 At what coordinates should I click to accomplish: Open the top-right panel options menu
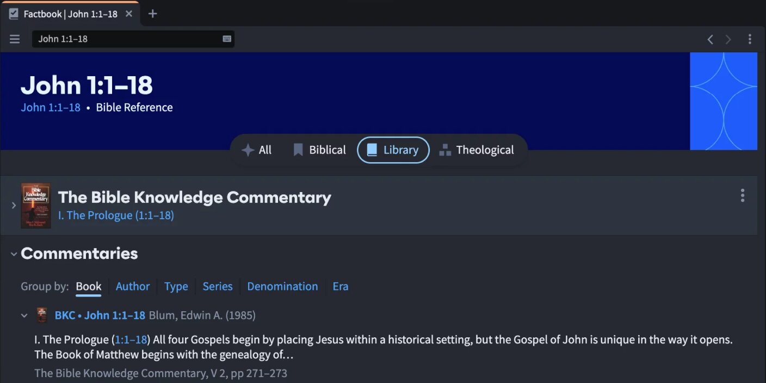point(750,39)
